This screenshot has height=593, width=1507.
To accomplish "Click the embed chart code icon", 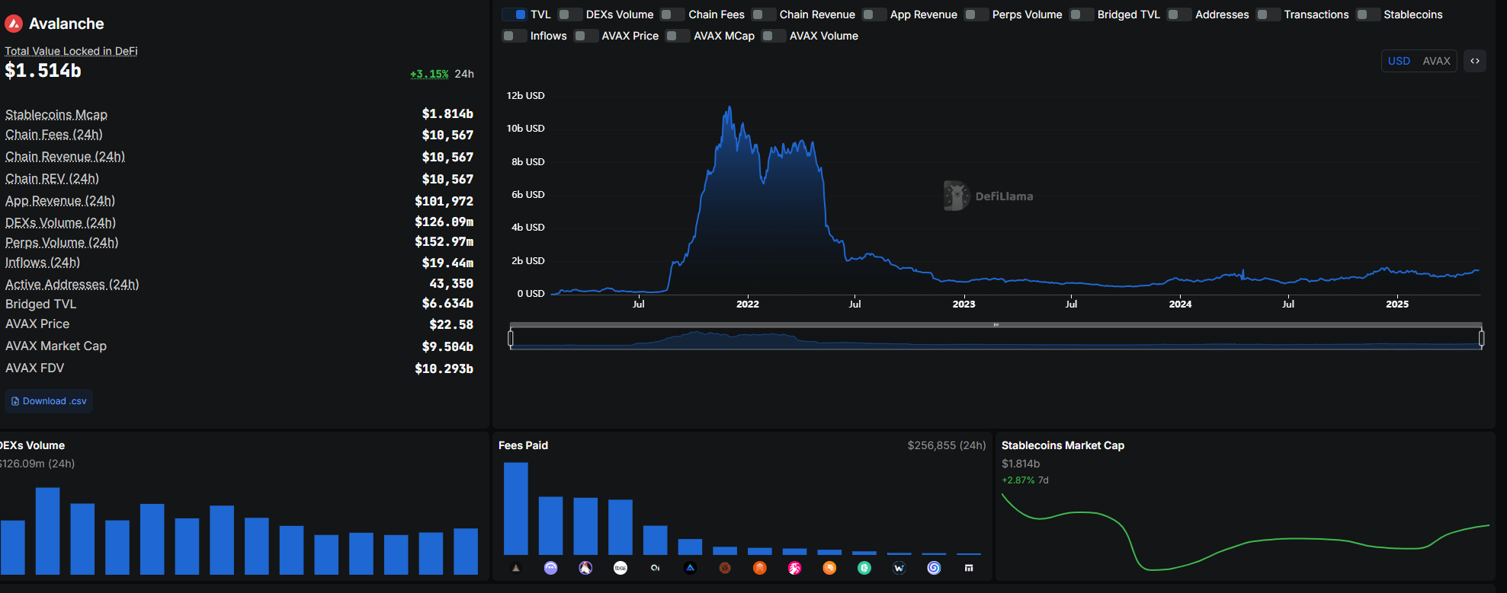I will [1475, 61].
